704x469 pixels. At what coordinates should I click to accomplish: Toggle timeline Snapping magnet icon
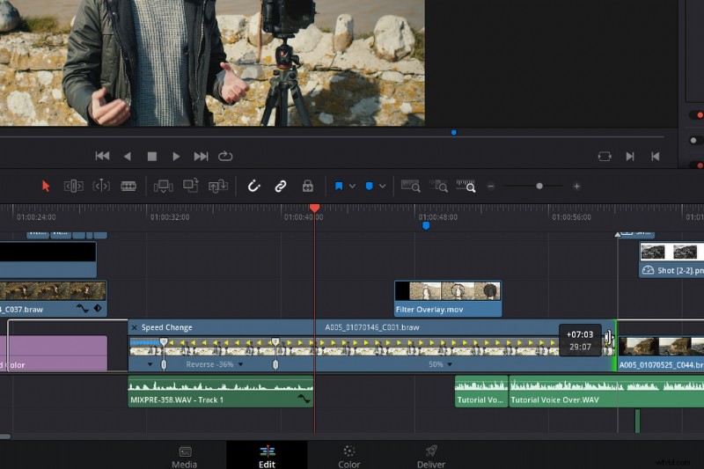[254, 186]
